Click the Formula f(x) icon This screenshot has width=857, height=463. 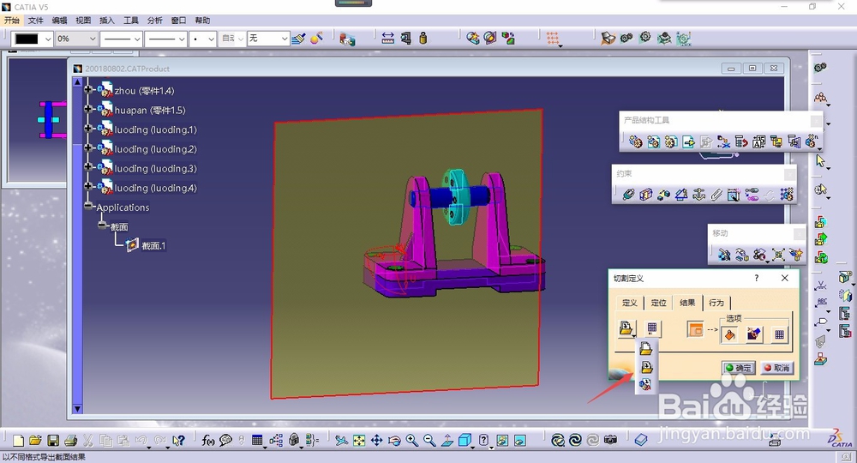pos(207,441)
